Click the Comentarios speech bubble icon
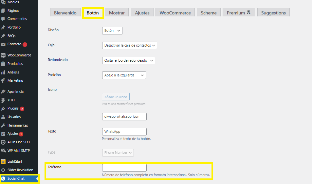312x184 pixels. coord(3,19)
